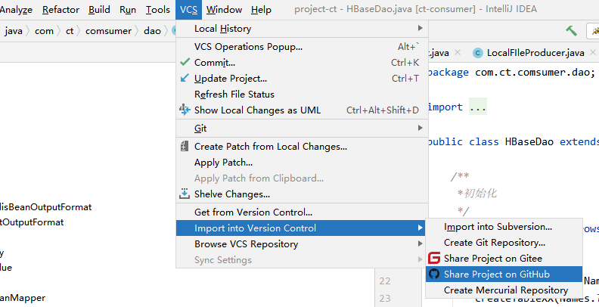This screenshot has height=307, width=599.
Task: Click the GitHub logo icon
Action: tap(434, 274)
